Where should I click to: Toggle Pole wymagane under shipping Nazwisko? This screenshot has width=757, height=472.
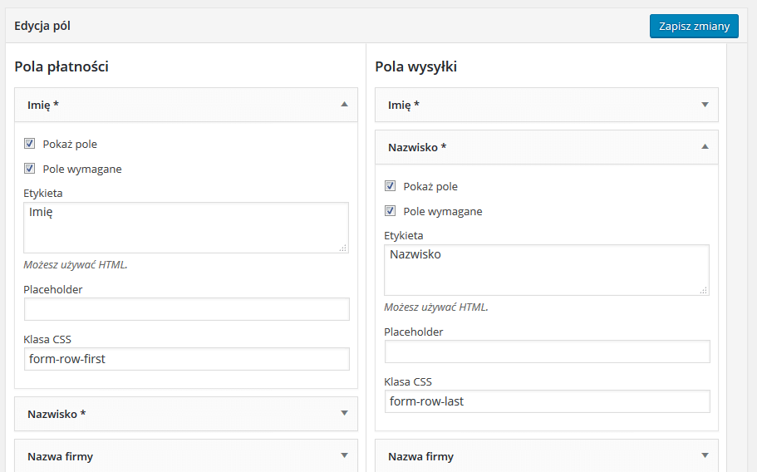[390, 211]
